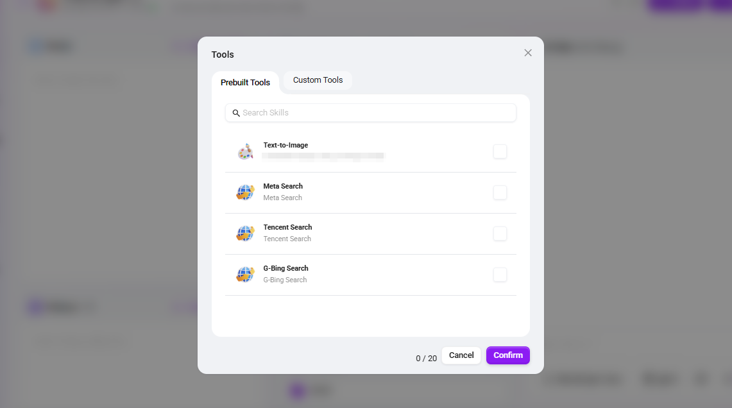Confirm the tool selection
This screenshot has width=732, height=408.
pyautogui.click(x=508, y=355)
